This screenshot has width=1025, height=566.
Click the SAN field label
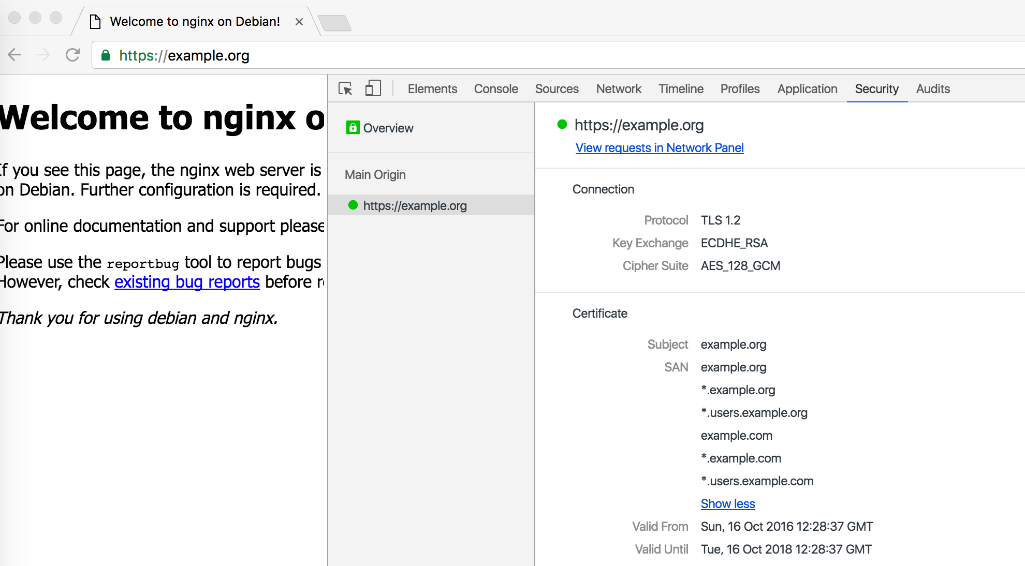676,367
